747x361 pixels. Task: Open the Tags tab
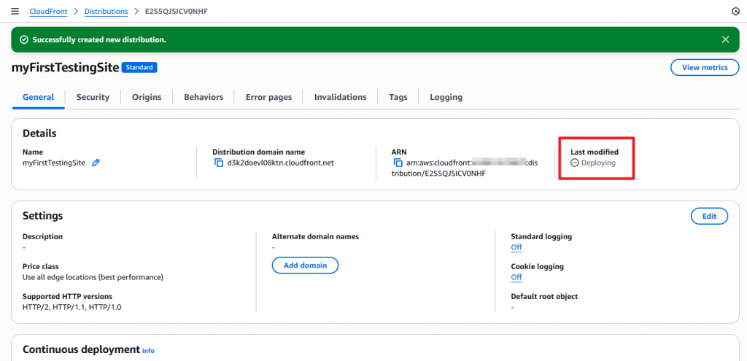click(398, 97)
